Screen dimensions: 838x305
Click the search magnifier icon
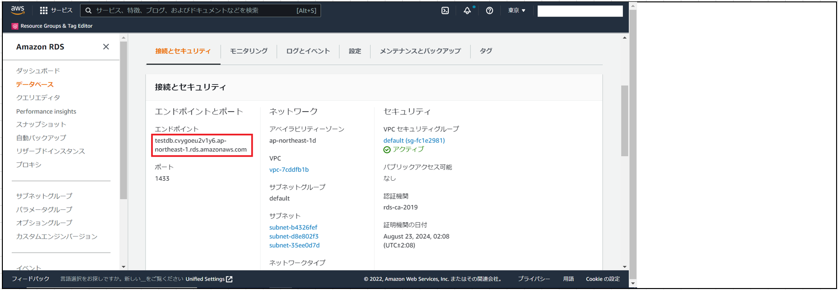coord(88,10)
